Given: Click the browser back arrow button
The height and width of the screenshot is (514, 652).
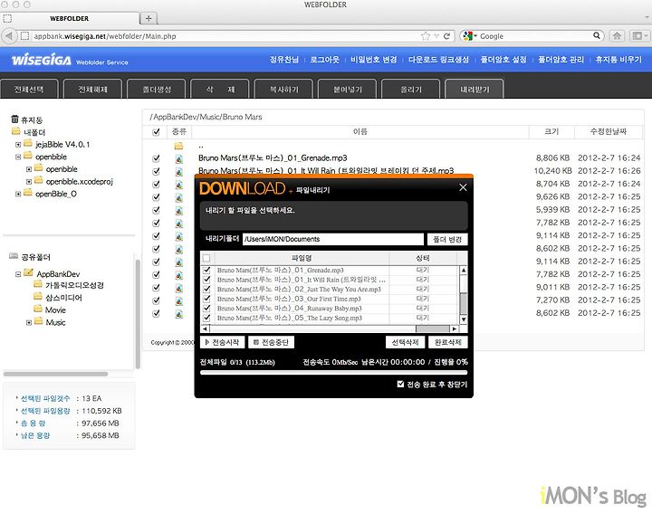Looking at the screenshot, I should 9,36.
